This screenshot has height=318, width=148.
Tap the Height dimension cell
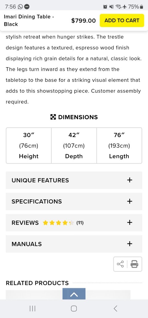29,145
